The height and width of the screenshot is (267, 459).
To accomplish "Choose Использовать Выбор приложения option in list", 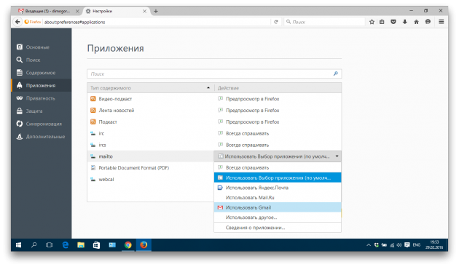I will (x=278, y=178).
